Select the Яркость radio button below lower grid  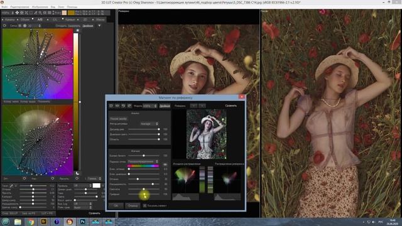click(77, 178)
